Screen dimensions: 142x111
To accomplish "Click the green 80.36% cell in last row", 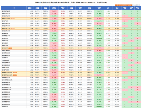I will point(54,107).
